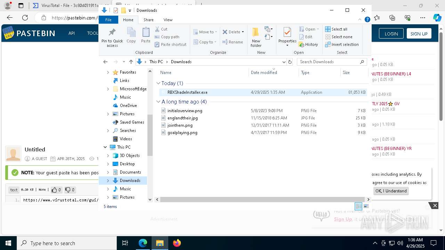Viewport: 445px width, 250px height.
Task: Click Edit in Open group
Action: [x=306, y=37]
